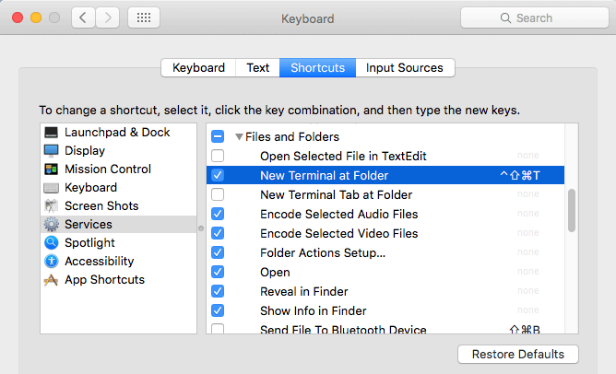Choose the Mission Control icon

click(x=51, y=169)
